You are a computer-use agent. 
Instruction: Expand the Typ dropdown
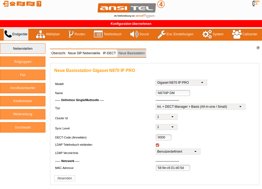[200, 107]
